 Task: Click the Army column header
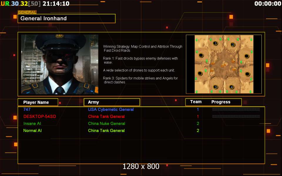(x=112, y=102)
